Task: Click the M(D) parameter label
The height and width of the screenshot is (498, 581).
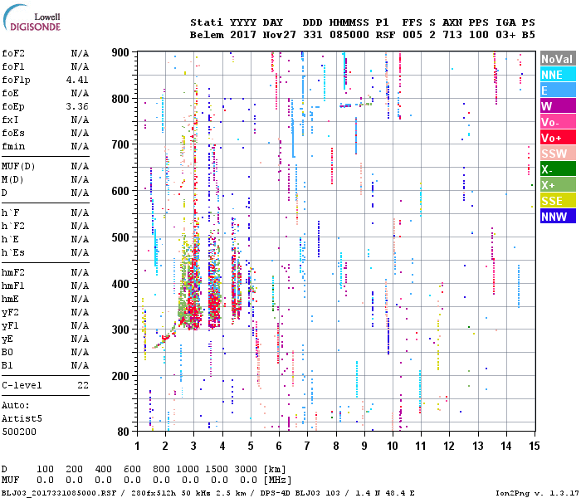Action: click(x=12, y=180)
